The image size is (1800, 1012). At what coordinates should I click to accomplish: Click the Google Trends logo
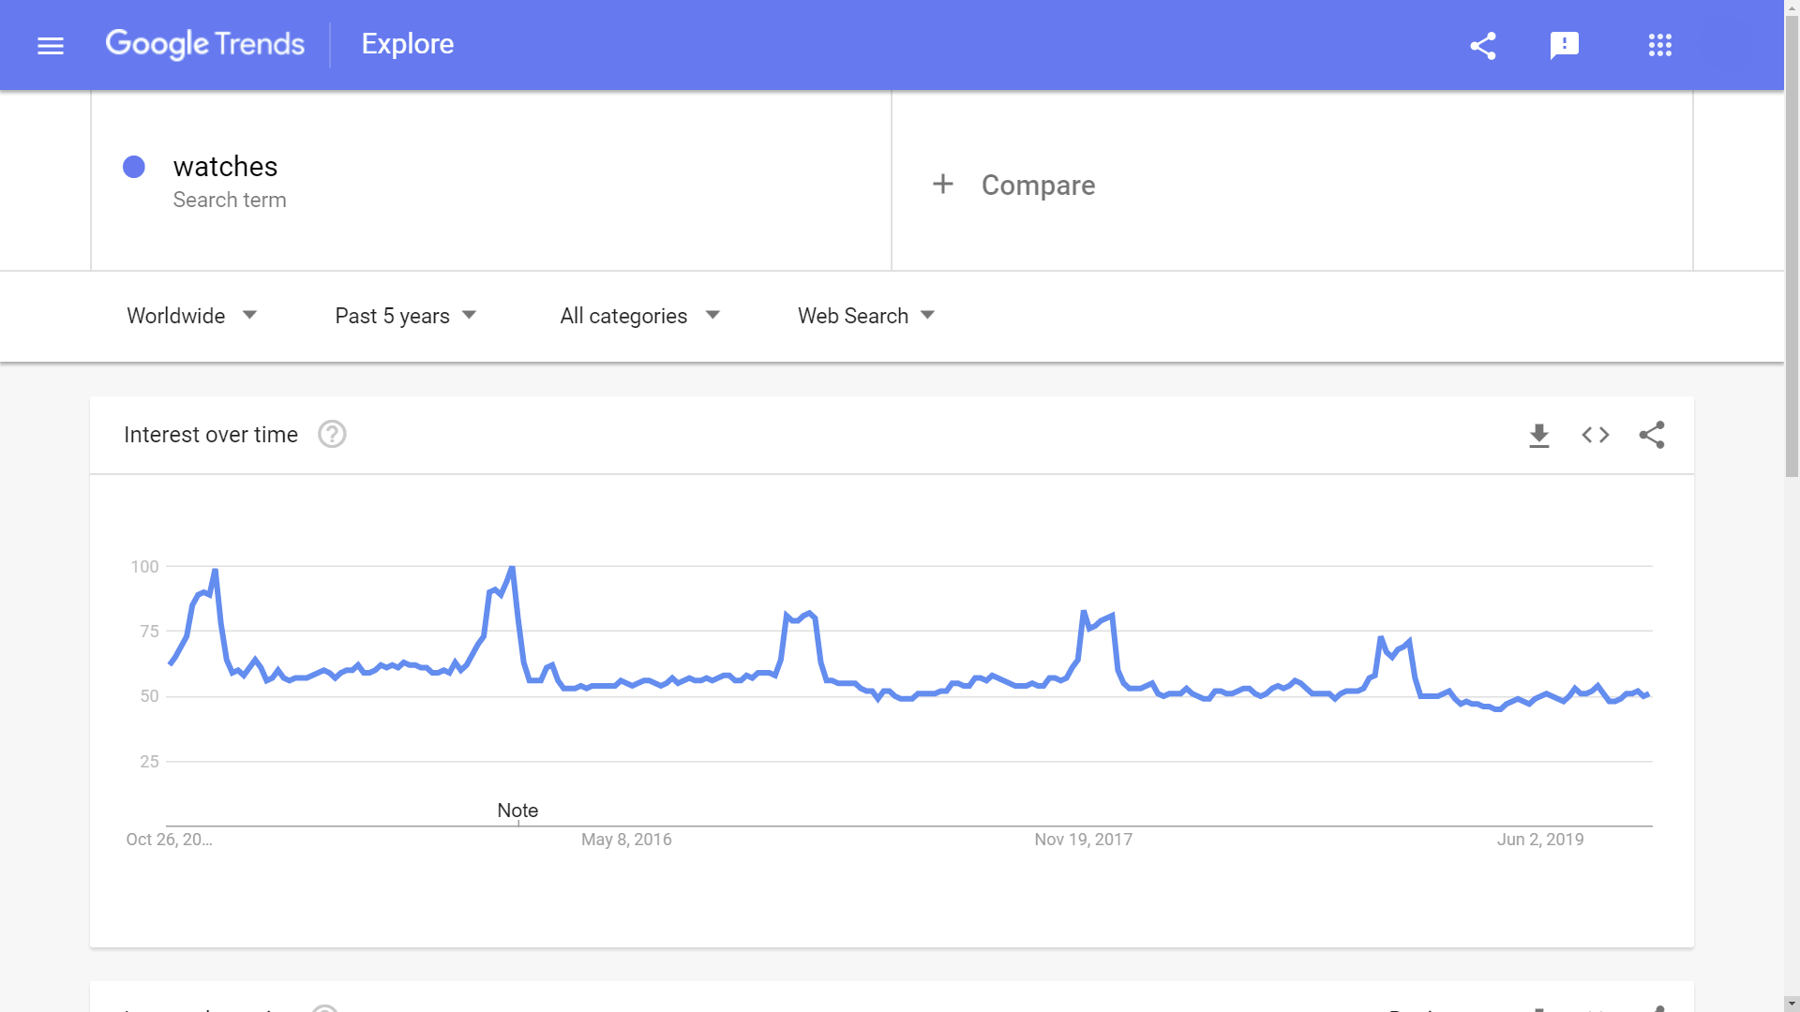pyautogui.click(x=205, y=44)
